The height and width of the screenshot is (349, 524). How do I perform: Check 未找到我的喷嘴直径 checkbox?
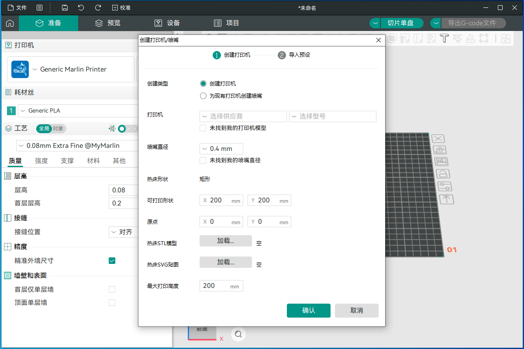(203, 161)
